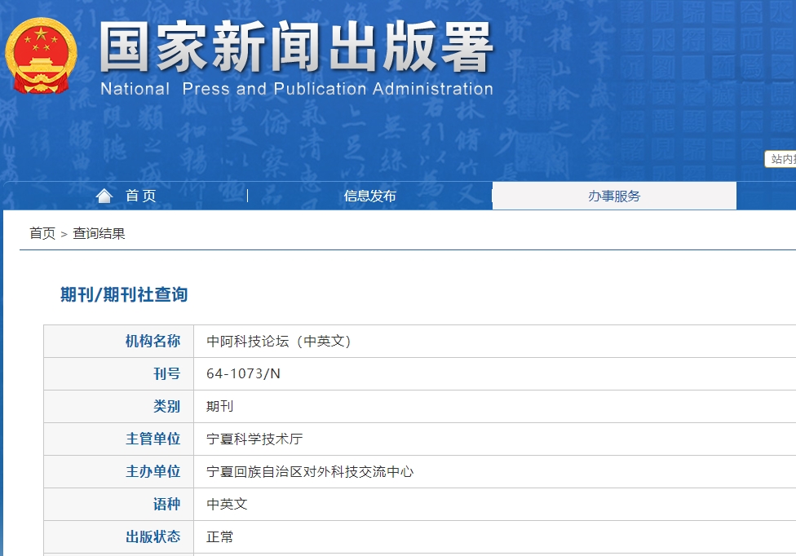The height and width of the screenshot is (556, 796).
Task: Click the 宁夏回族自治区对外科技交流中心 sponsor cell
Action: pyautogui.click(x=310, y=471)
